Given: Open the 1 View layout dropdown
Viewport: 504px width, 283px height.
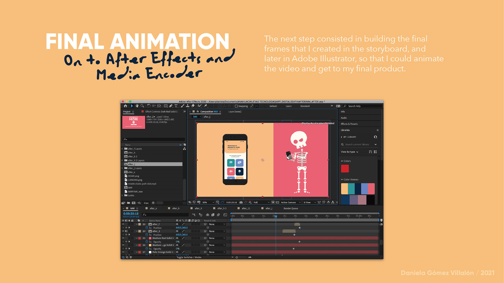Looking at the screenshot, I should (309, 202).
